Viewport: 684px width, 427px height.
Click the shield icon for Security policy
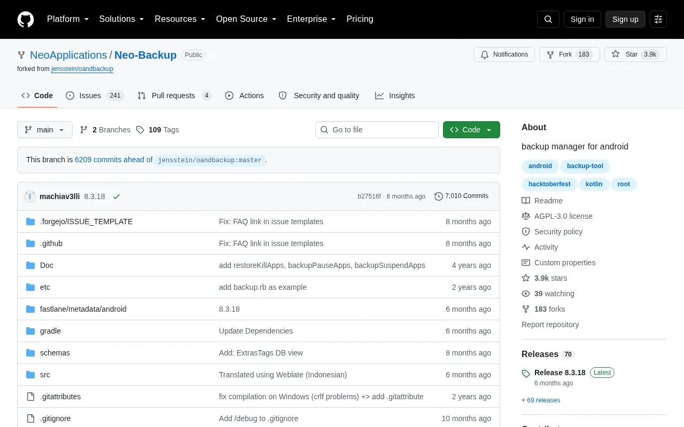coord(526,232)
